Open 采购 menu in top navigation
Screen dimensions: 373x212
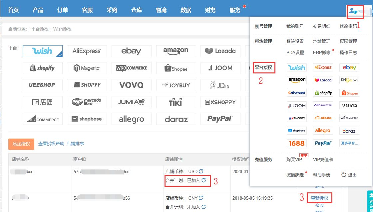click(112, 10)
